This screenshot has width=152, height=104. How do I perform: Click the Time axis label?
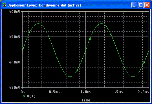click(86, 100)
